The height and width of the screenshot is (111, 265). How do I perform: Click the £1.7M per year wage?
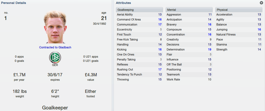pos(19,75)
